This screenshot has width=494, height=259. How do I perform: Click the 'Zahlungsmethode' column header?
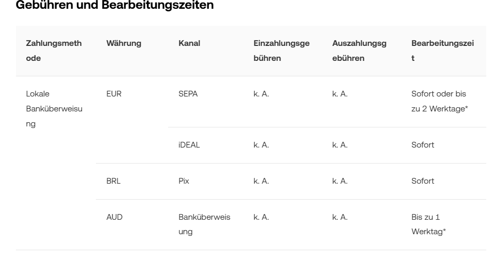tap(54, 51)
